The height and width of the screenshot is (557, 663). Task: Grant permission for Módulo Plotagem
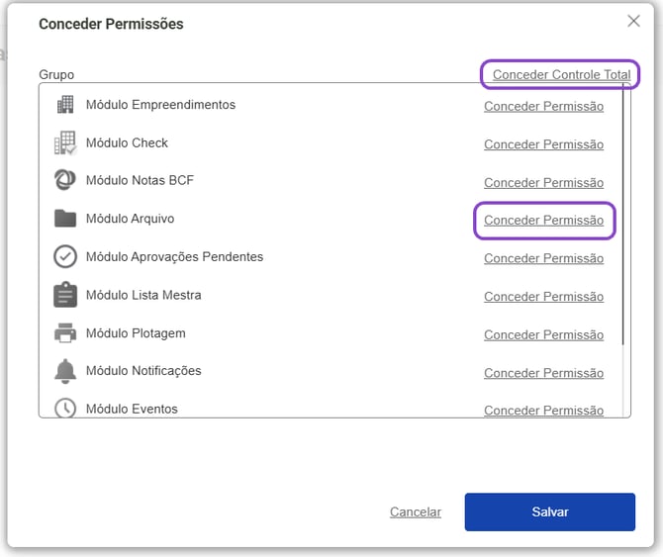click(x=543, y=335)
